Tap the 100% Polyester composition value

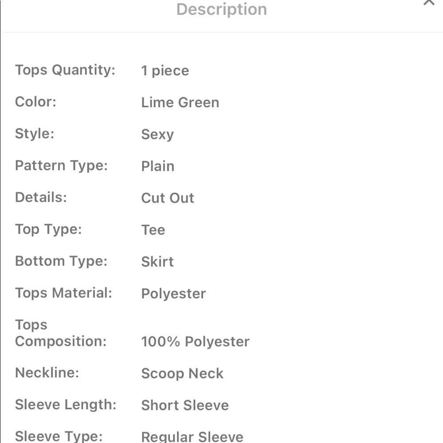point(195,342)
